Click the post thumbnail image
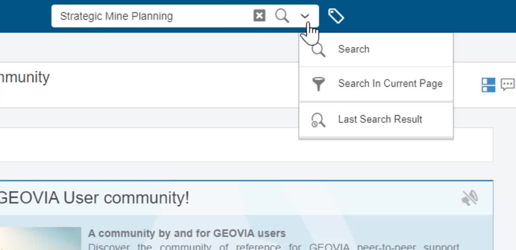This screenshot has height=250, width=516. tap(40, 239)
